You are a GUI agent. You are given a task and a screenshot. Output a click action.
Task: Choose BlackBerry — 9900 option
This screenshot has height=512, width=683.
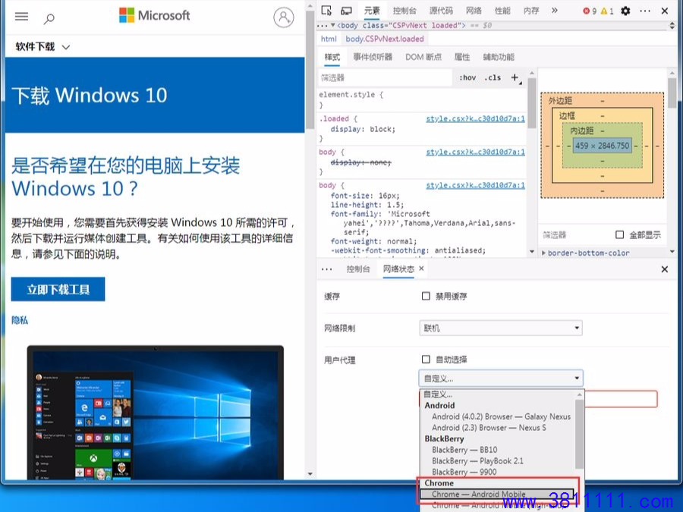click(x=464, y=473)
